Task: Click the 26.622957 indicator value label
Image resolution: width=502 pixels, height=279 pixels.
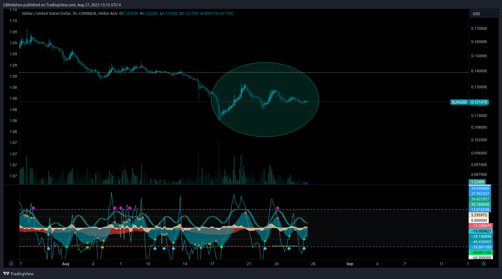Action: [480, 199]
